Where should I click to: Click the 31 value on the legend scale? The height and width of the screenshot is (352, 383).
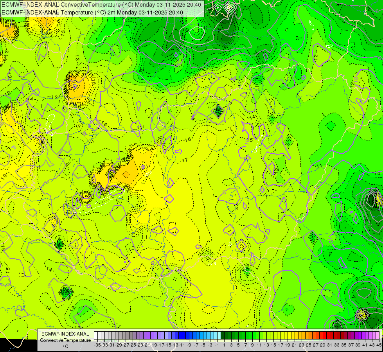point(330,345)
